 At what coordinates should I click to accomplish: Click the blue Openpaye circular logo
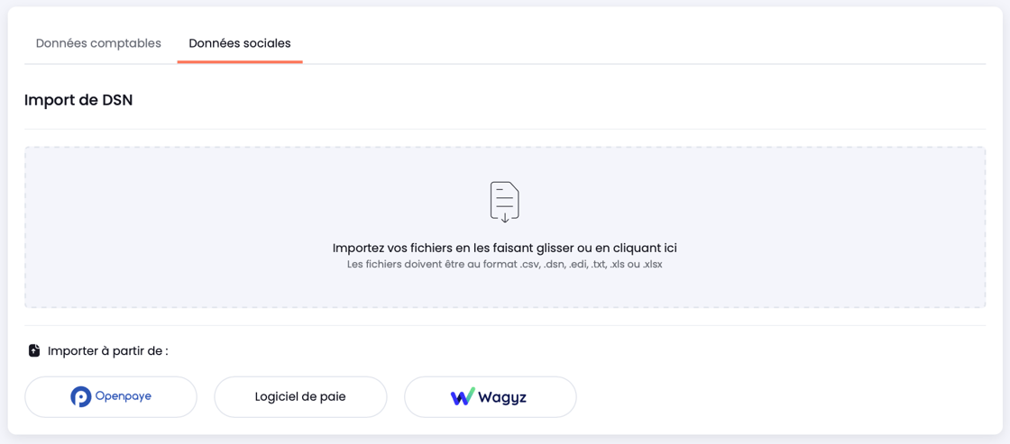click(81, 397)
